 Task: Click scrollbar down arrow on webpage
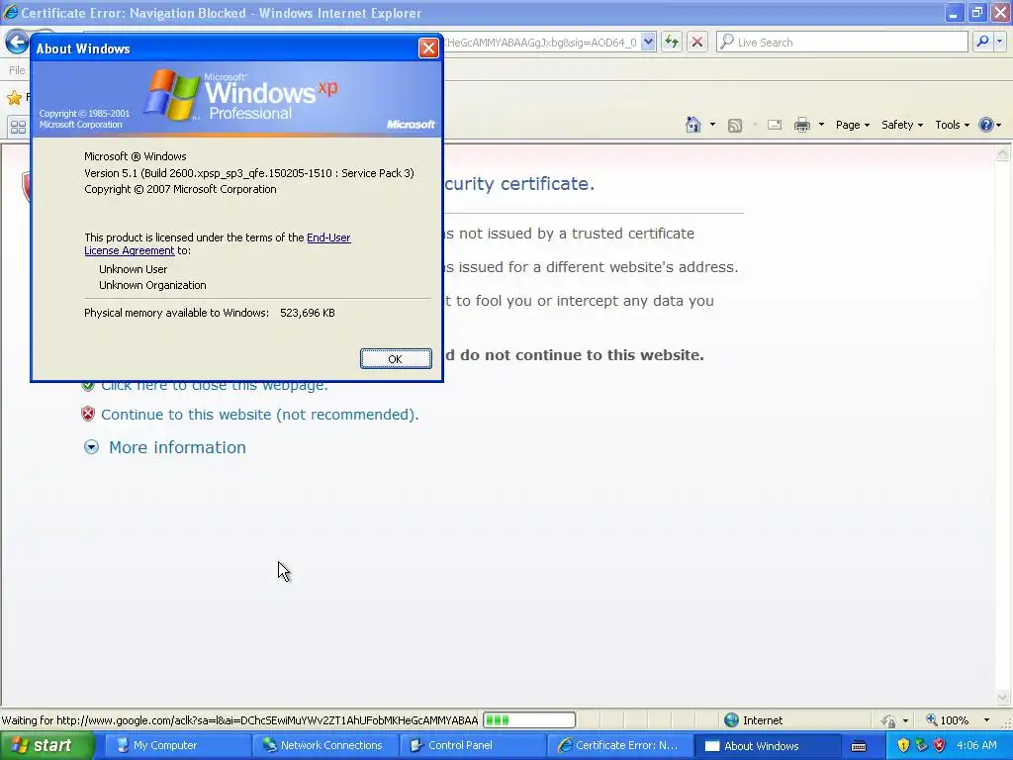pos(1003,698)
